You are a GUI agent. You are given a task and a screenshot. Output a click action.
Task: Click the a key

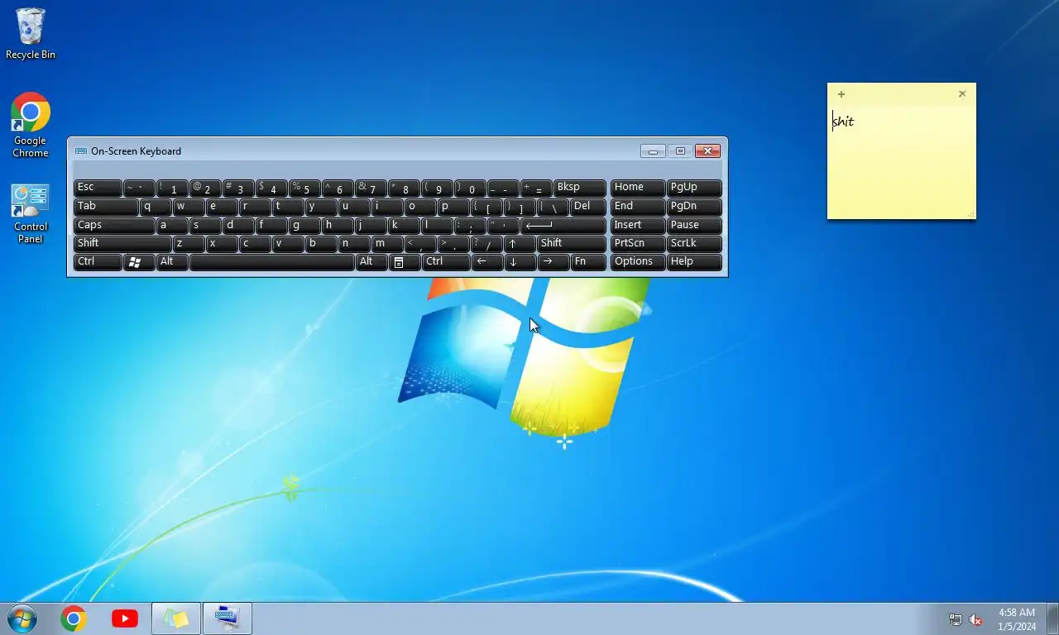[x=172, y=225]
